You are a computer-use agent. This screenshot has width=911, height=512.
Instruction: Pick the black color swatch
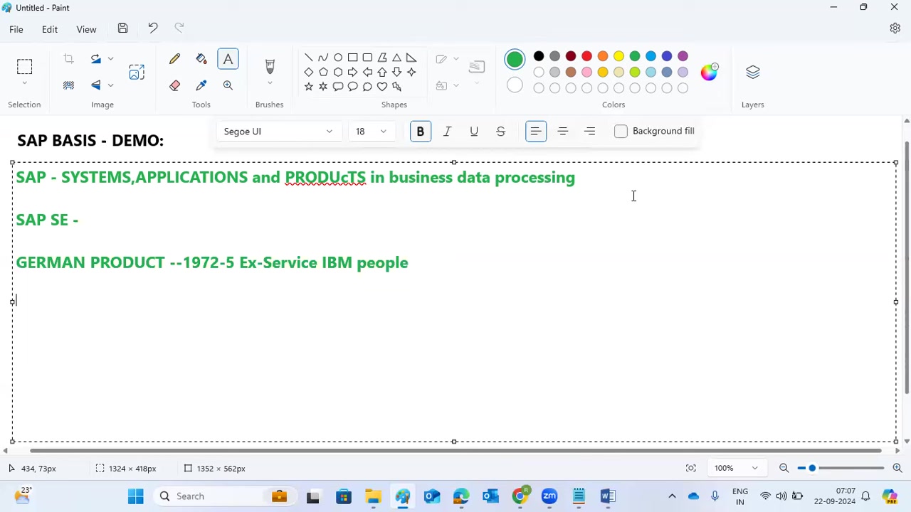539,56
